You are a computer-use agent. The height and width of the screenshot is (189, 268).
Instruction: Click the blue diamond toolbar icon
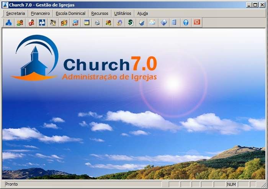coord(163,23)
